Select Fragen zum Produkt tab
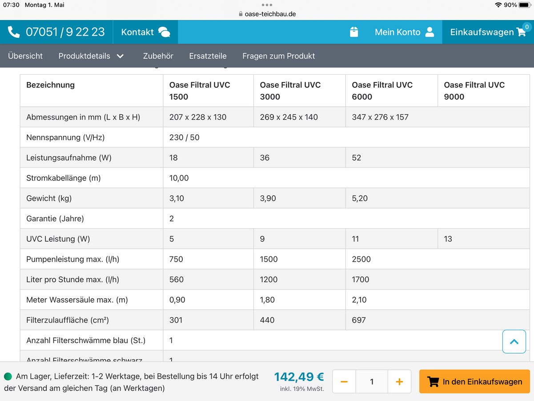Viewport: 534px width, 401px height. click(279, 56)
